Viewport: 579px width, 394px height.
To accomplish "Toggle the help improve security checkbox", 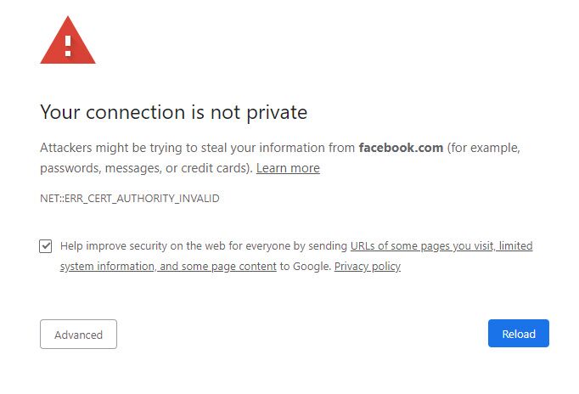I will [46, 246].
